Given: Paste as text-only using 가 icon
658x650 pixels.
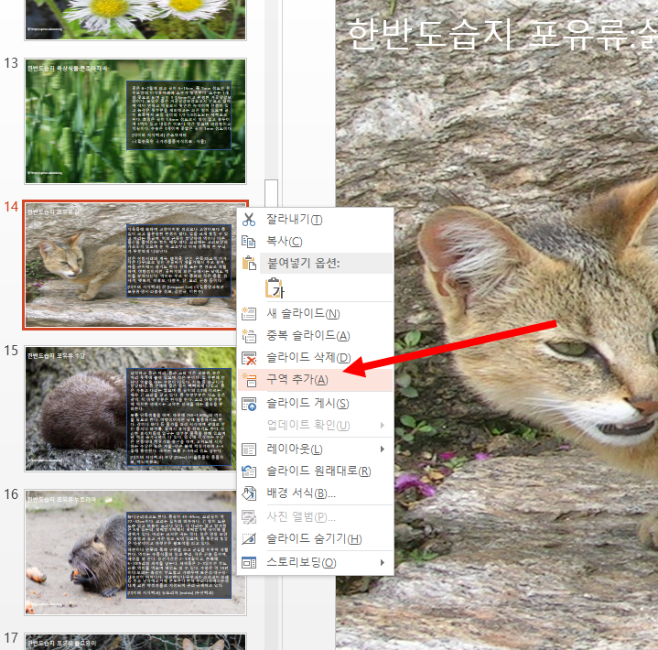Looking at the screenshot, I should point(275,288).
